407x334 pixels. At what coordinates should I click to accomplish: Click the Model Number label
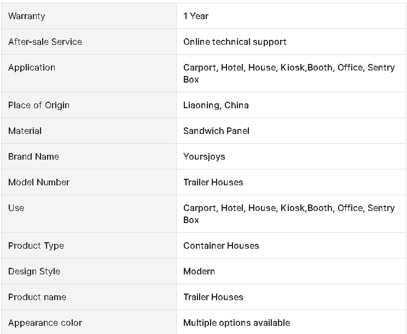tap(39, 182)
